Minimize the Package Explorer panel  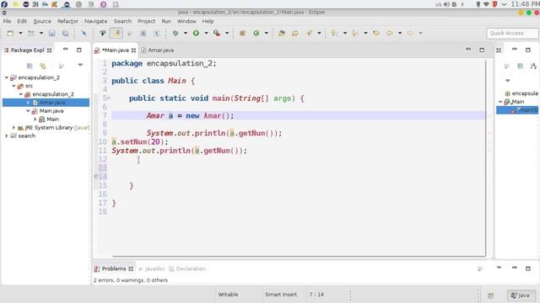66,50
